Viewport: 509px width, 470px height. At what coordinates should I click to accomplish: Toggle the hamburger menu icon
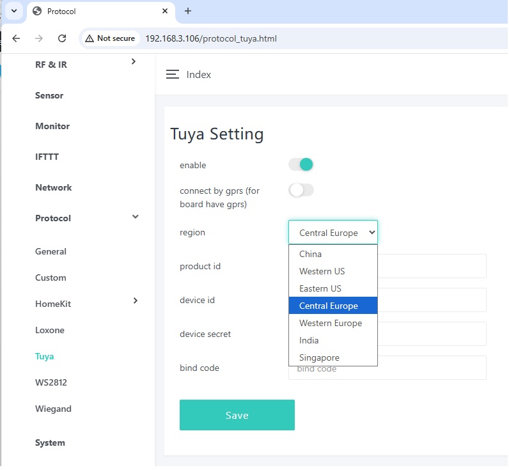point(173,74)
